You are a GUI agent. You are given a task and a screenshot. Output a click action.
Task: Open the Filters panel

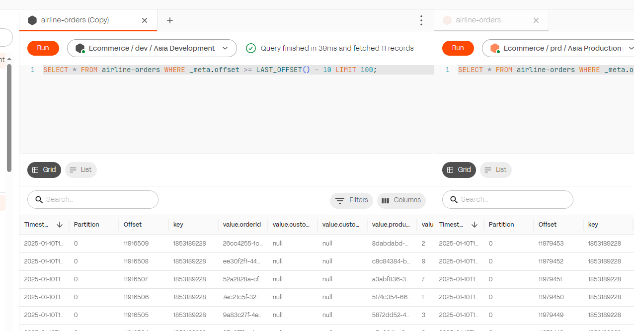(352, 200)
